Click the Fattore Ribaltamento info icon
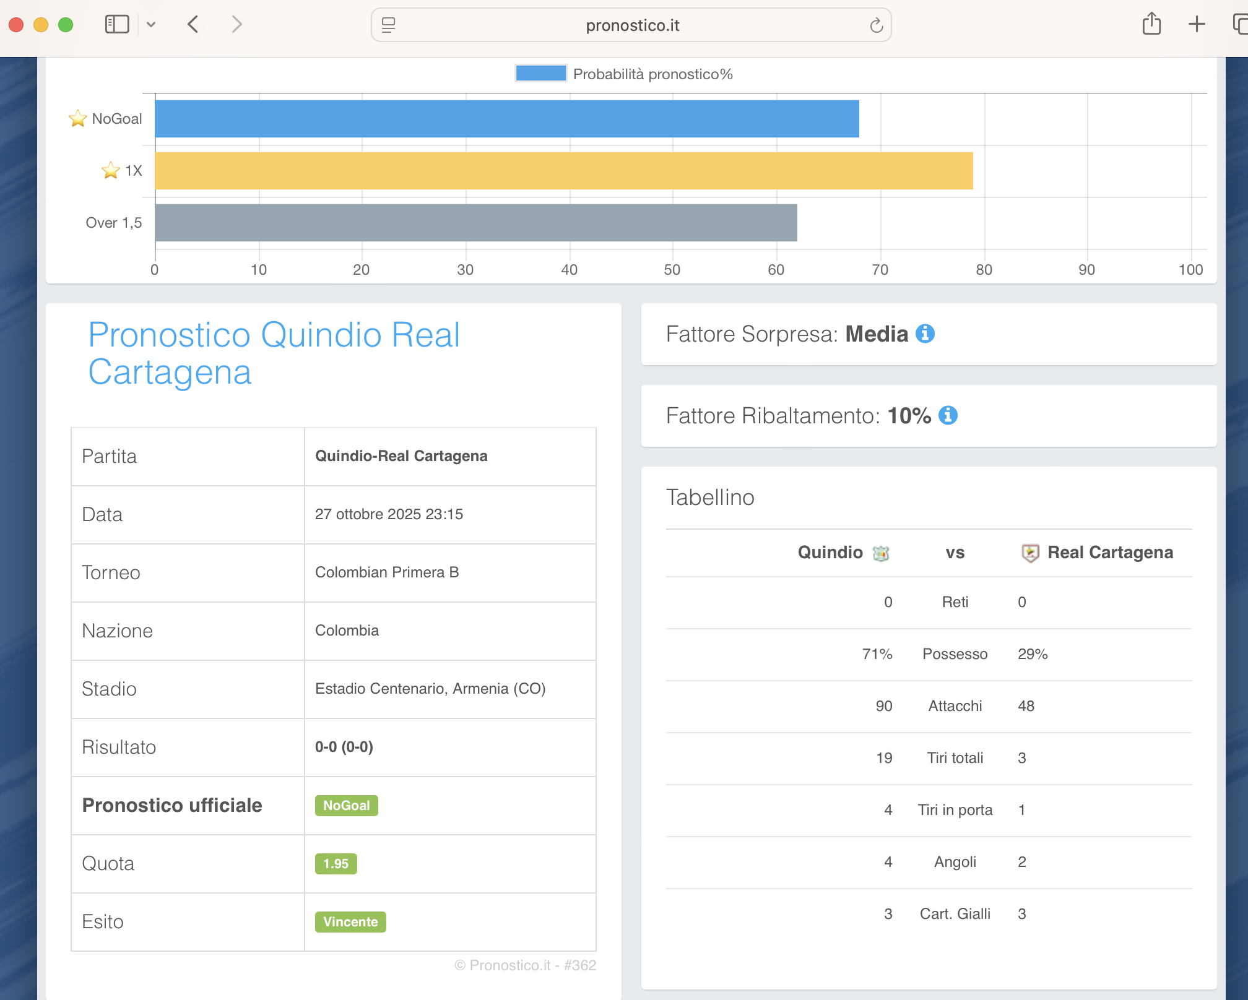The width and height of the screenshot is (1248, 1000). pyautogui.click(x=948, y=415)
